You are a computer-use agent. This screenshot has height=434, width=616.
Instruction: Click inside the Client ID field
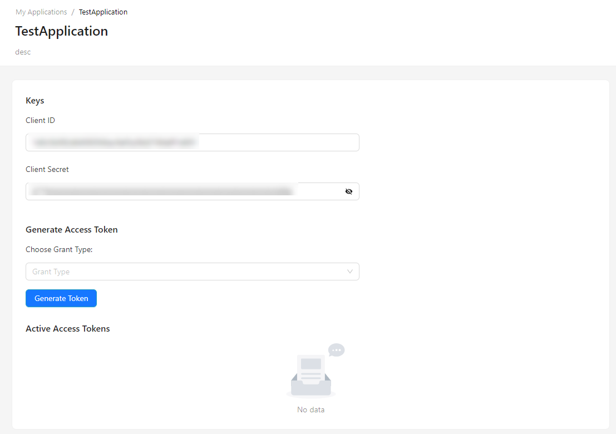point(192,142)
